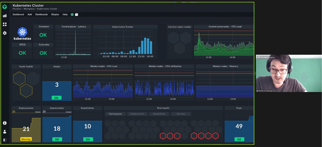Select the Services tab in Pod health
322x147 pixels.
click(x=181, y=114)
